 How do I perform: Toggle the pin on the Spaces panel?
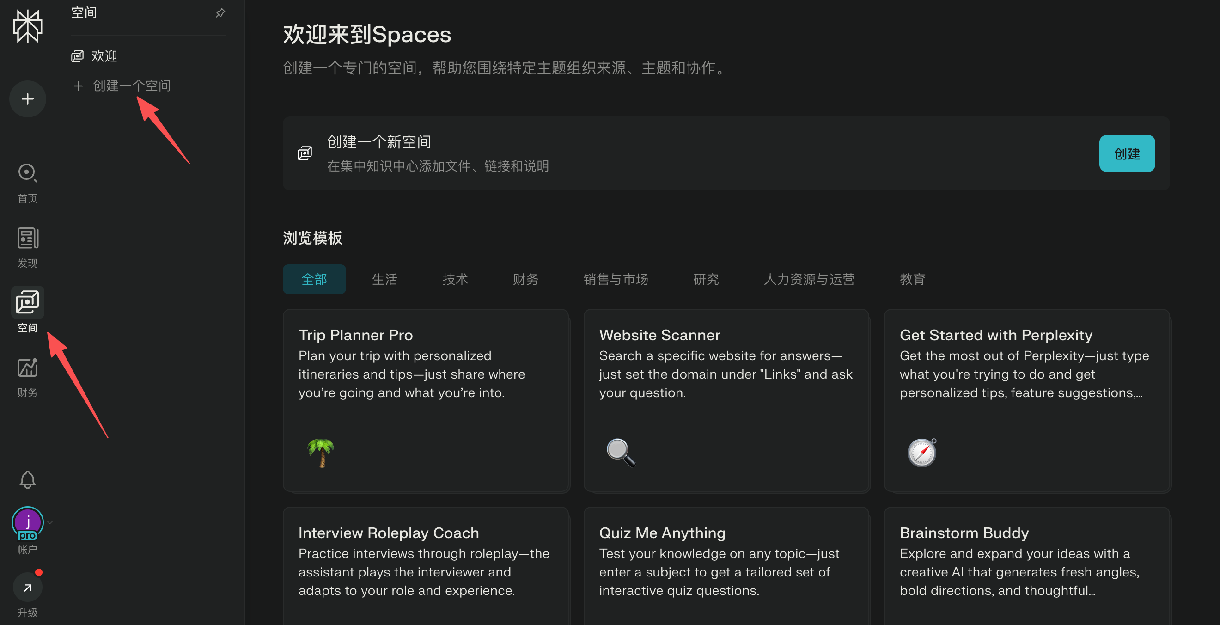[x=220, y=13]
